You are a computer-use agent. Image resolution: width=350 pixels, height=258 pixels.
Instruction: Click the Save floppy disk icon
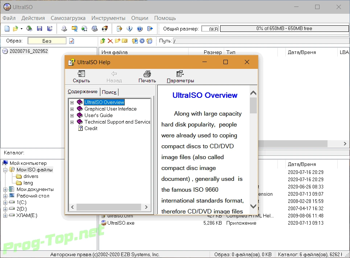pos(40,29)
